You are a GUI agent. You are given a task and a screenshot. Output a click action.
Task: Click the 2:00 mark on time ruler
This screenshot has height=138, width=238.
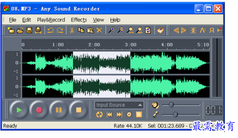pos(94,45)
